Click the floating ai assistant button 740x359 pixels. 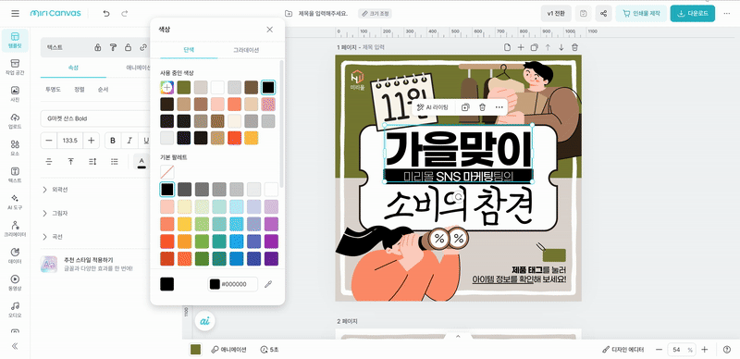pyautogui.click(x=204, y=320)
